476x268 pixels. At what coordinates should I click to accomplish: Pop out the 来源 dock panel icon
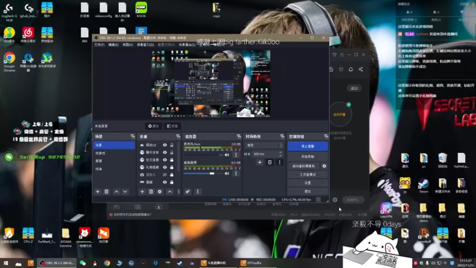(178, 136)
